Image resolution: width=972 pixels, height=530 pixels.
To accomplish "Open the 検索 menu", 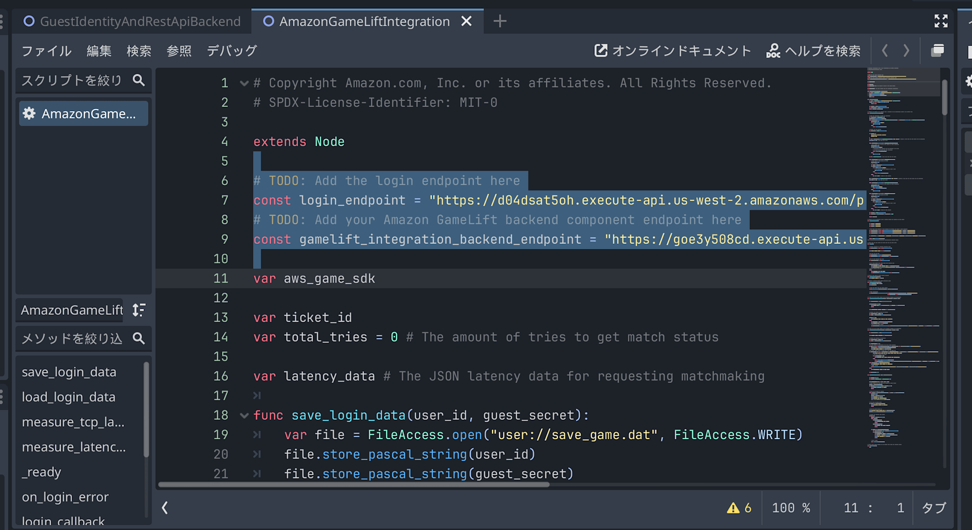I will tap(139, 51).
